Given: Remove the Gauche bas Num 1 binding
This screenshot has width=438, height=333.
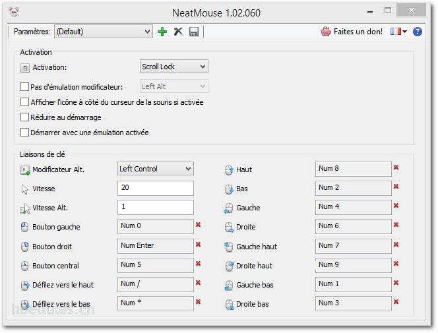Looking at the screenshot, I should (396, 283).
